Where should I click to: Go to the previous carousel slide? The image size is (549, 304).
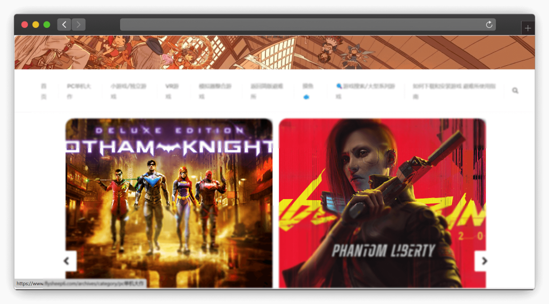point(67,261)
